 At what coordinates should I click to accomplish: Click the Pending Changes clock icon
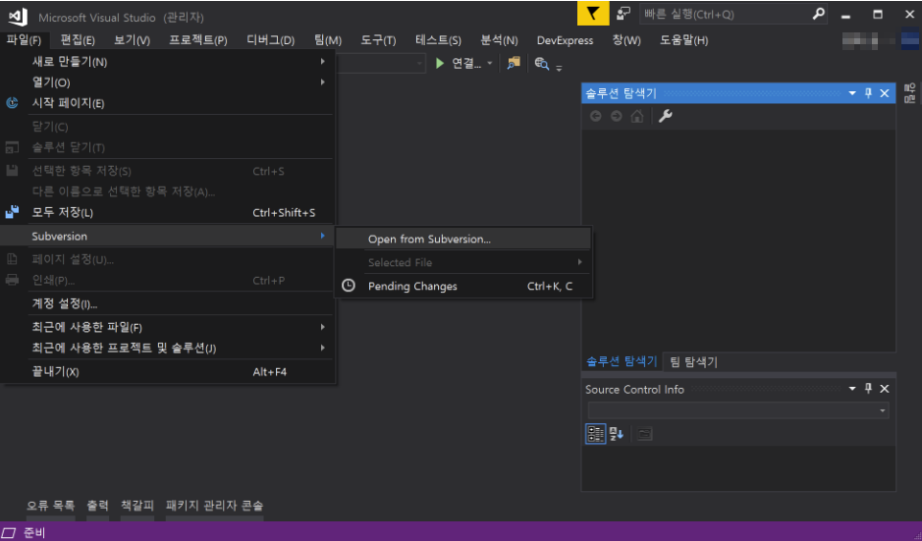coord(349,286)
